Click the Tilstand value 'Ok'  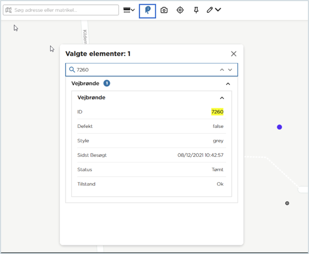tap(220, 184)
